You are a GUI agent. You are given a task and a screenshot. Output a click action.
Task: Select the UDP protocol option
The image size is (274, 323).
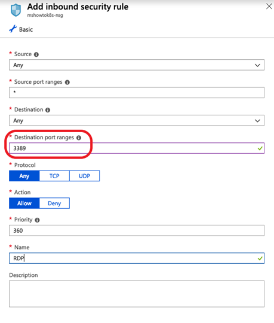coord(85,176)
